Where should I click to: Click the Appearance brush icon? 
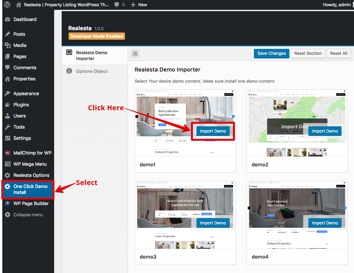tap(8, 94)
